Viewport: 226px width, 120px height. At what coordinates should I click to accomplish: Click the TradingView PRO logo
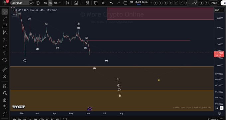click(19, 107)
